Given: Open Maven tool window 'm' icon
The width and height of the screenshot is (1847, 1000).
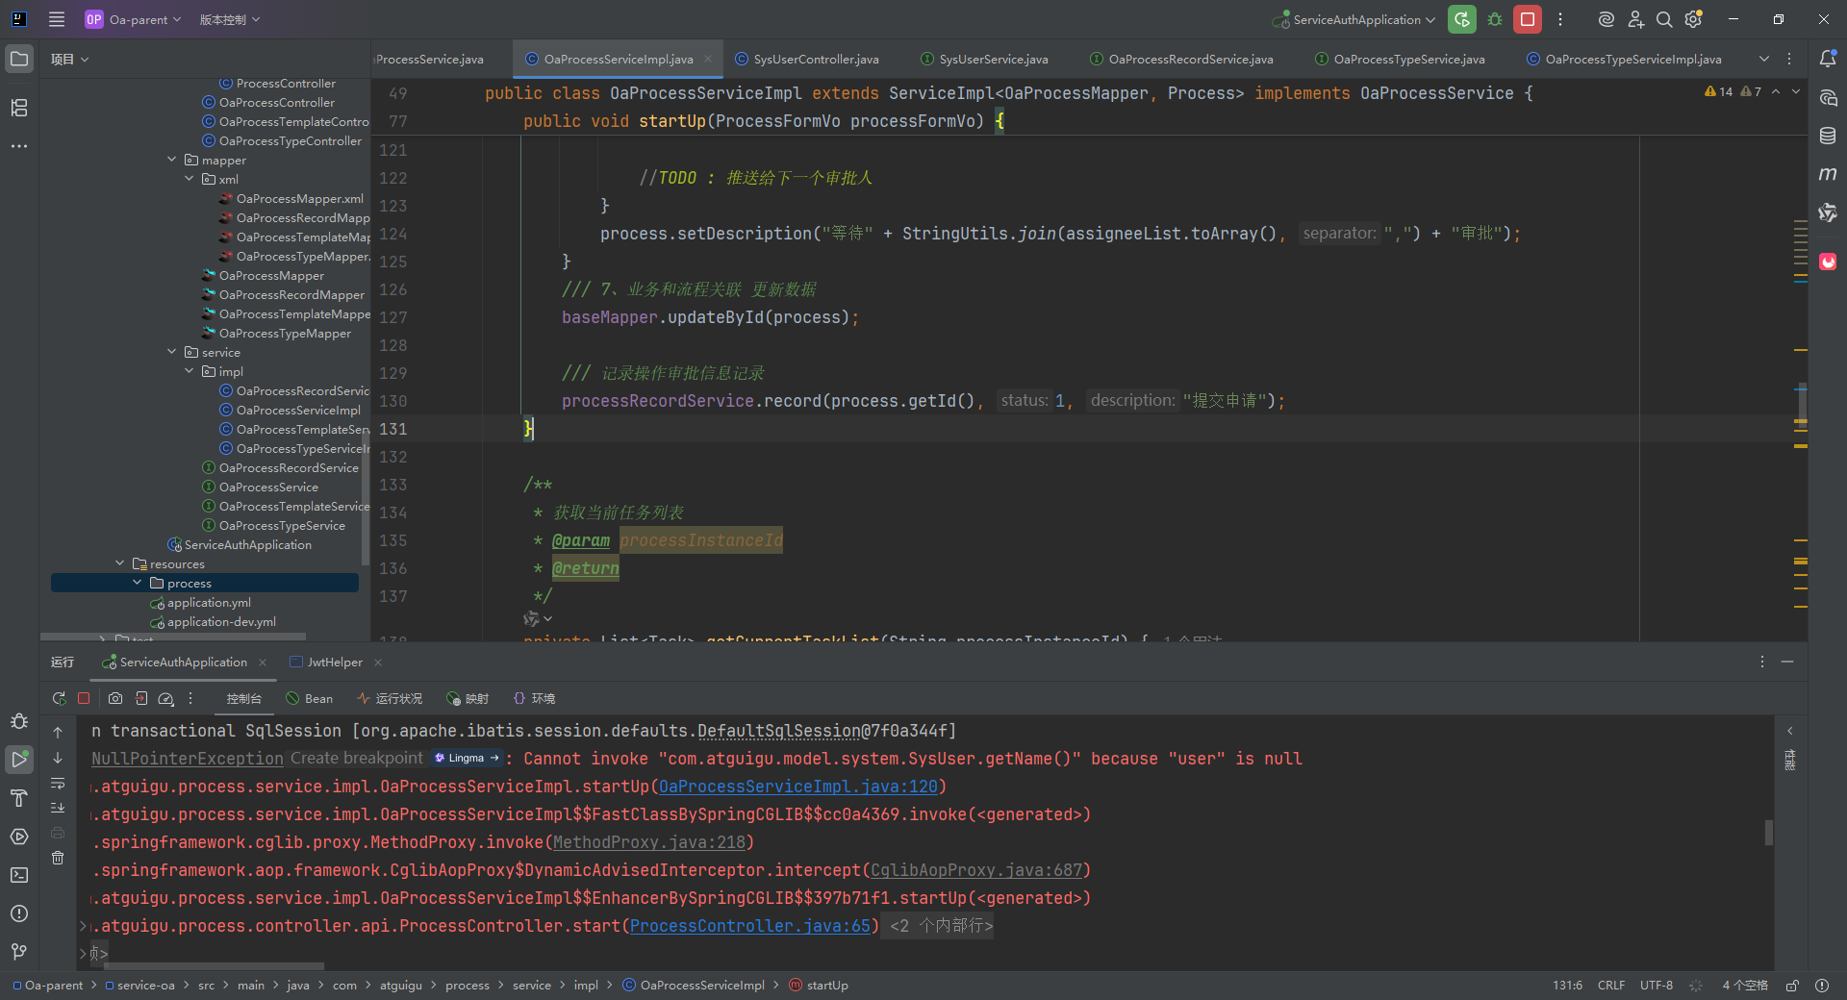Looking at the screenshot, I should tap(1828, 174).
